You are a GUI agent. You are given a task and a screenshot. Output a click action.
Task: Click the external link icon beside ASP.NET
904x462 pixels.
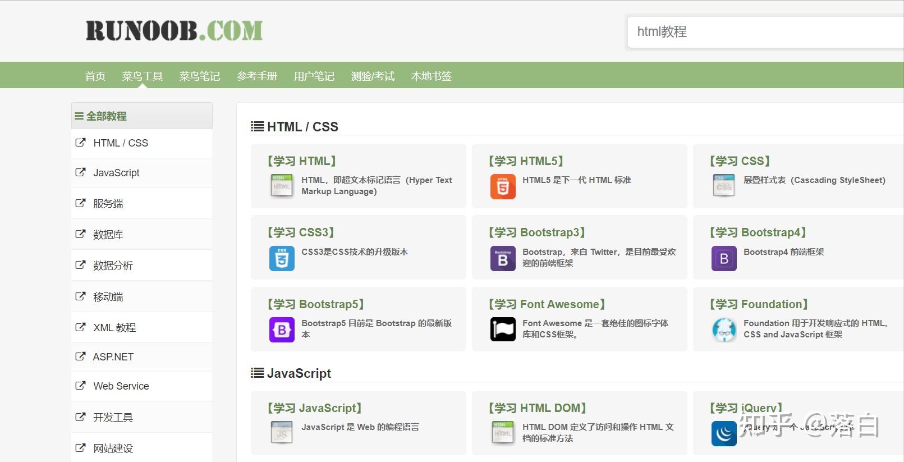[x=81, y=356]
